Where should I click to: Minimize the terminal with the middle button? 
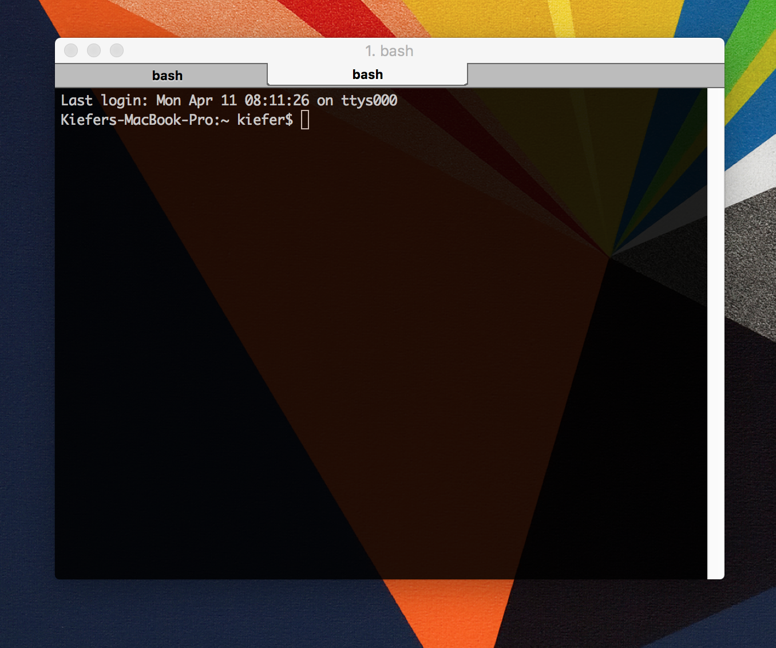pyautogui.click(x=94, y=50)
